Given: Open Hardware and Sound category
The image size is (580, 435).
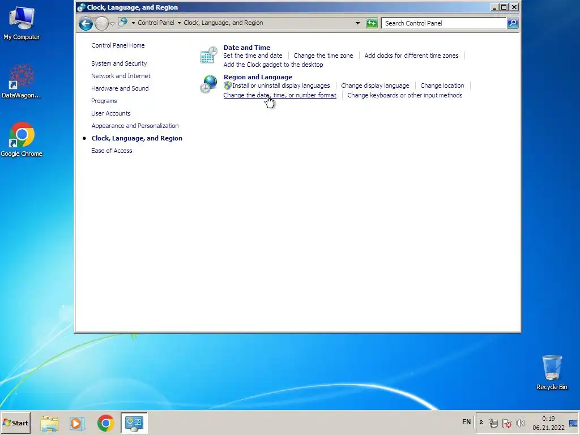Looking at the screenshot, I should [x=120, y=88].
